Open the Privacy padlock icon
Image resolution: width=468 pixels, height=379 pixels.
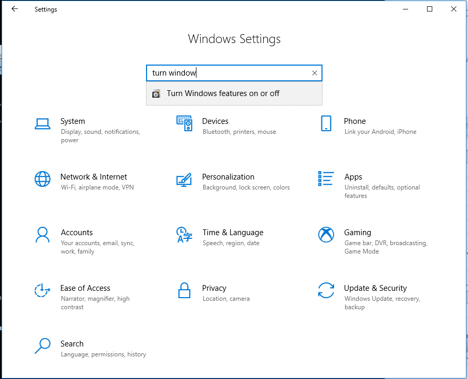184,290
